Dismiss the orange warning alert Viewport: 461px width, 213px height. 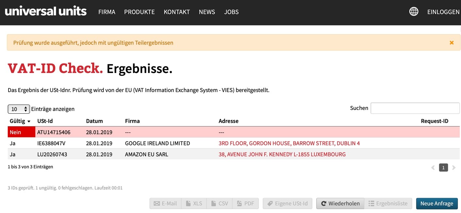point(452,43)
